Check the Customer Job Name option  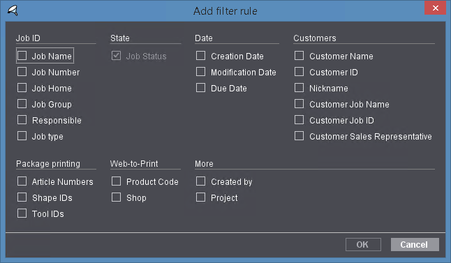[x=299, y=104]
